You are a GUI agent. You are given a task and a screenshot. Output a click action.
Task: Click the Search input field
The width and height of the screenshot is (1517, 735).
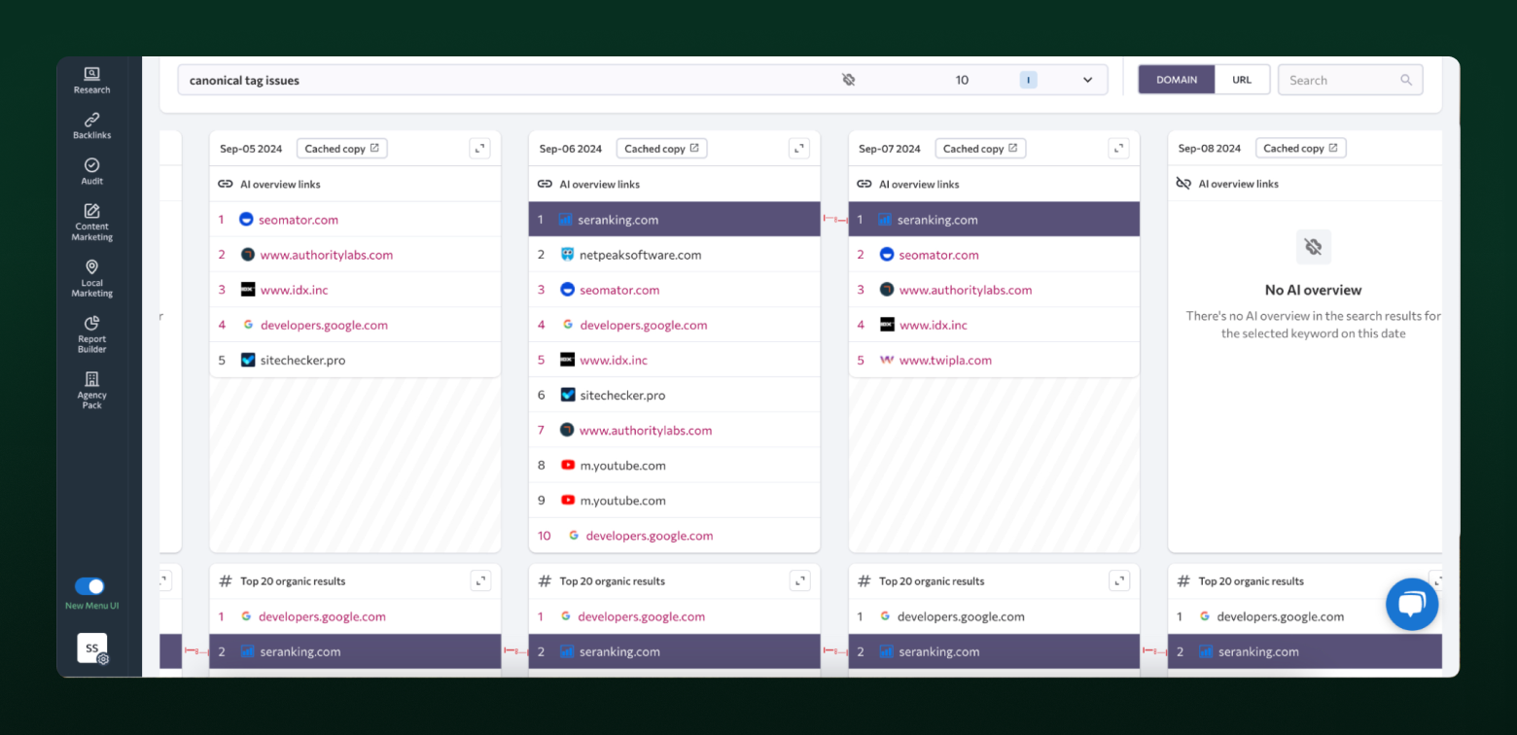[x=1350, y=80]
